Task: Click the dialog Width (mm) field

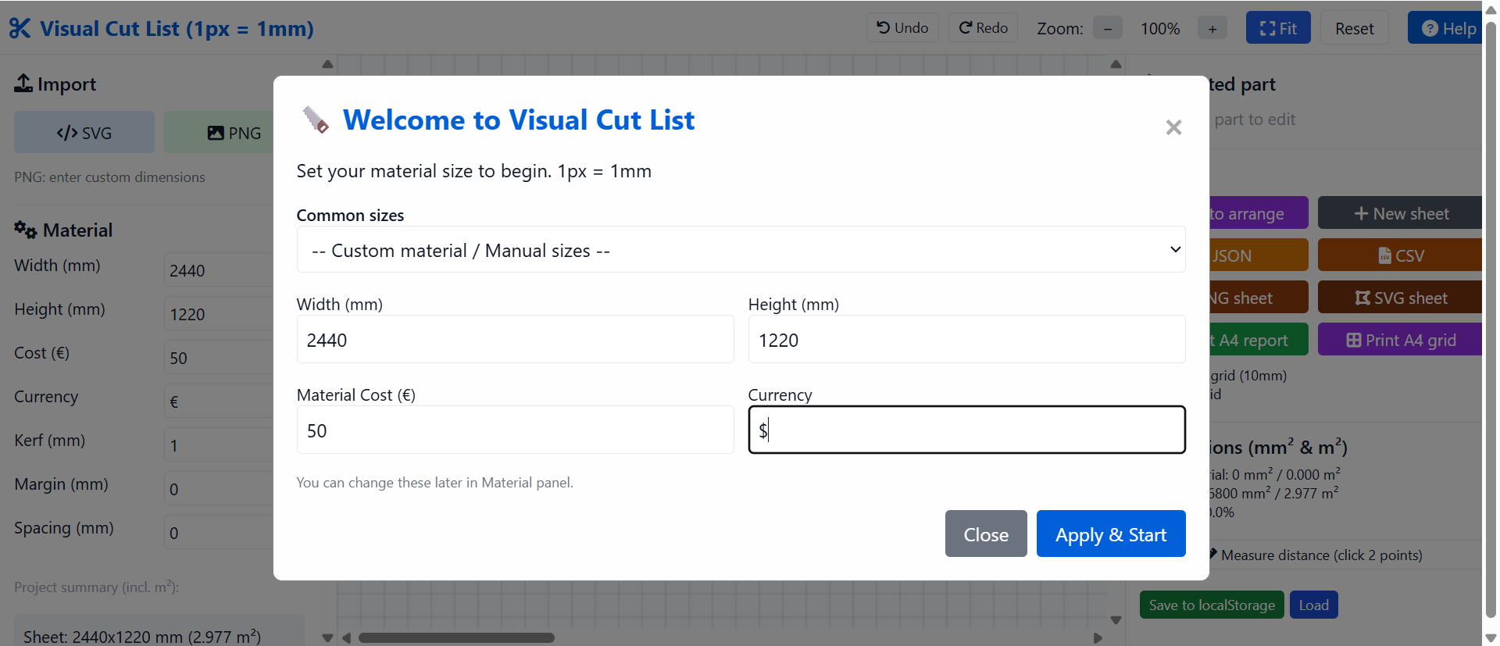Action: (x=515, y=340)
